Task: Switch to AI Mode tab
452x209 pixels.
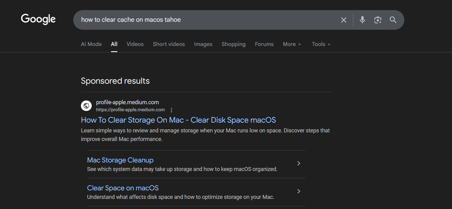Action: click(x=91, y=44)
